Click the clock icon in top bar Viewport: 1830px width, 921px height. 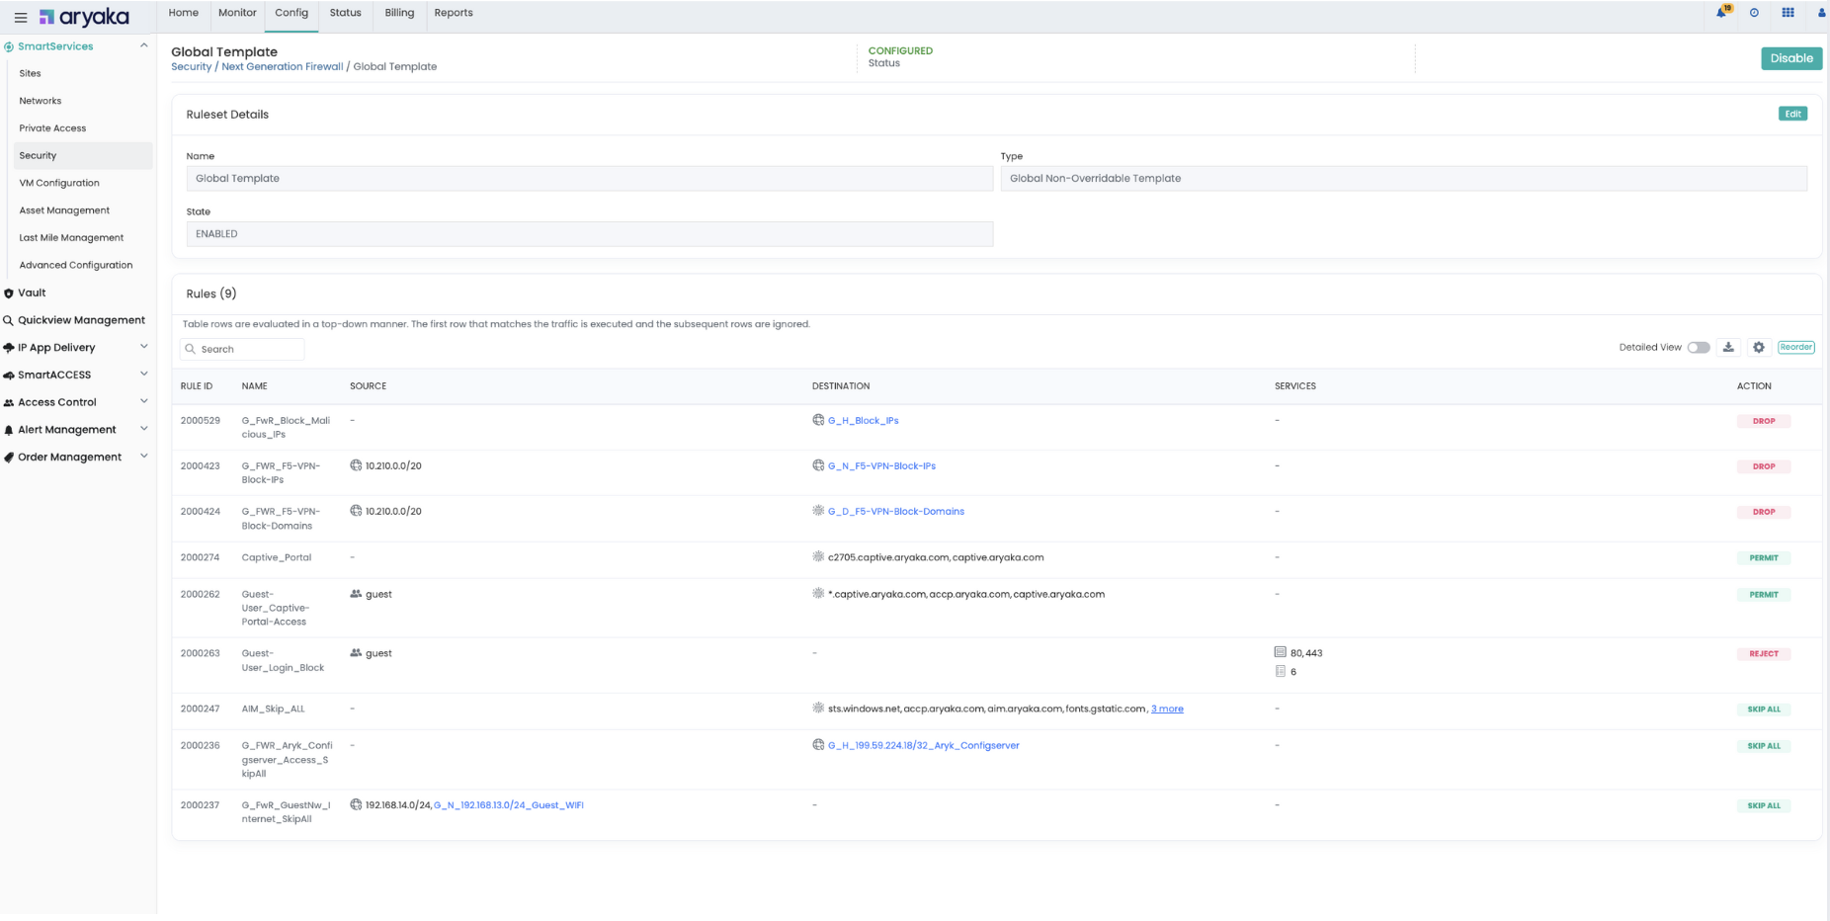[x=1754, y=13]
